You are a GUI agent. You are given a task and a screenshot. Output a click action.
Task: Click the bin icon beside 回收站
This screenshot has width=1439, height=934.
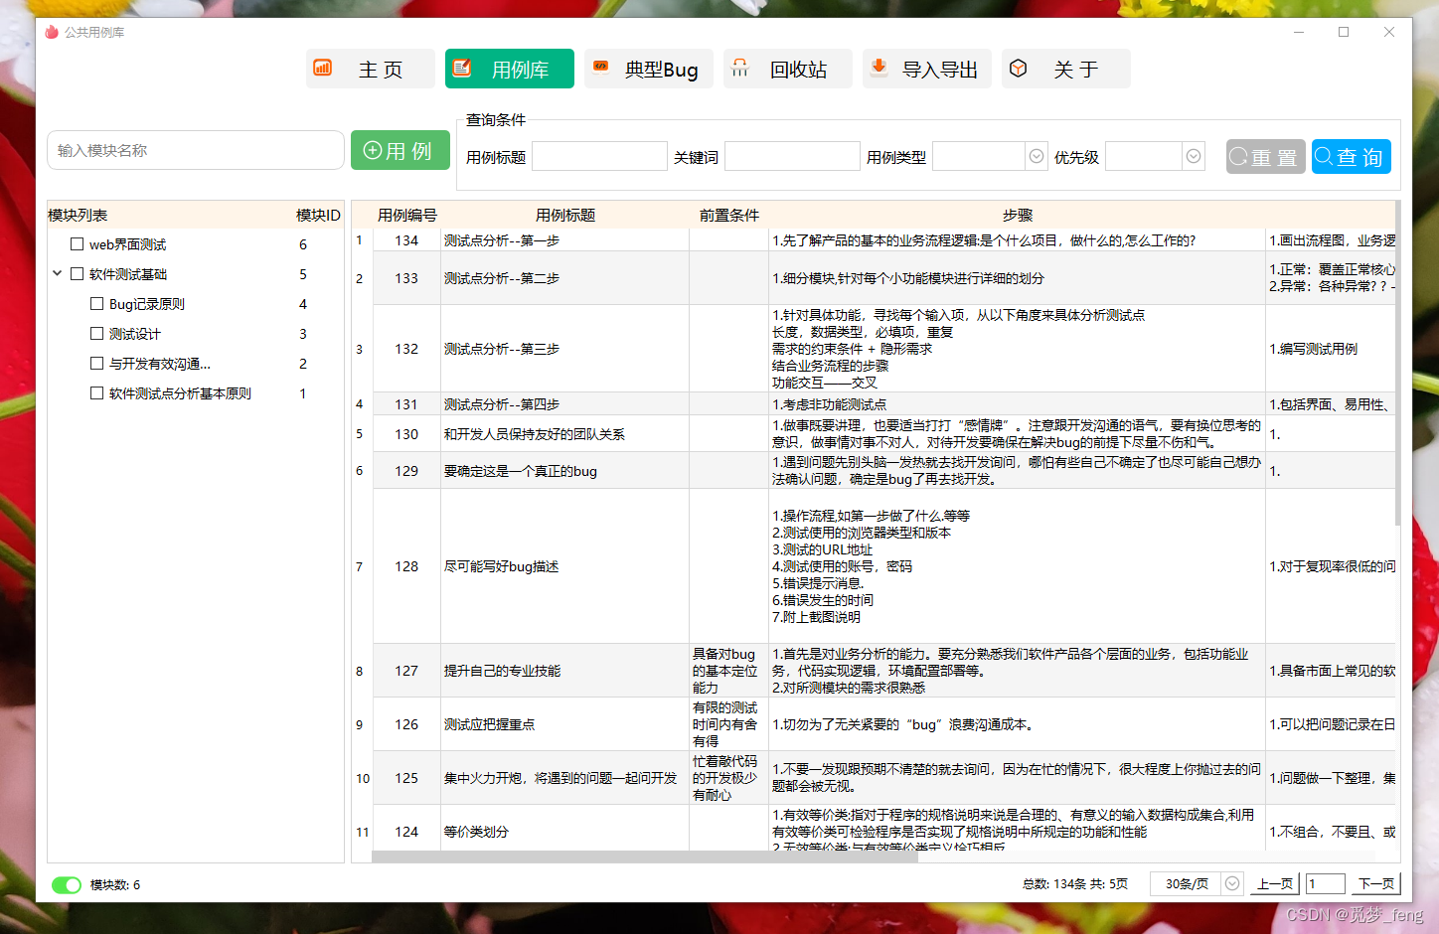click(x=740, y=68)
